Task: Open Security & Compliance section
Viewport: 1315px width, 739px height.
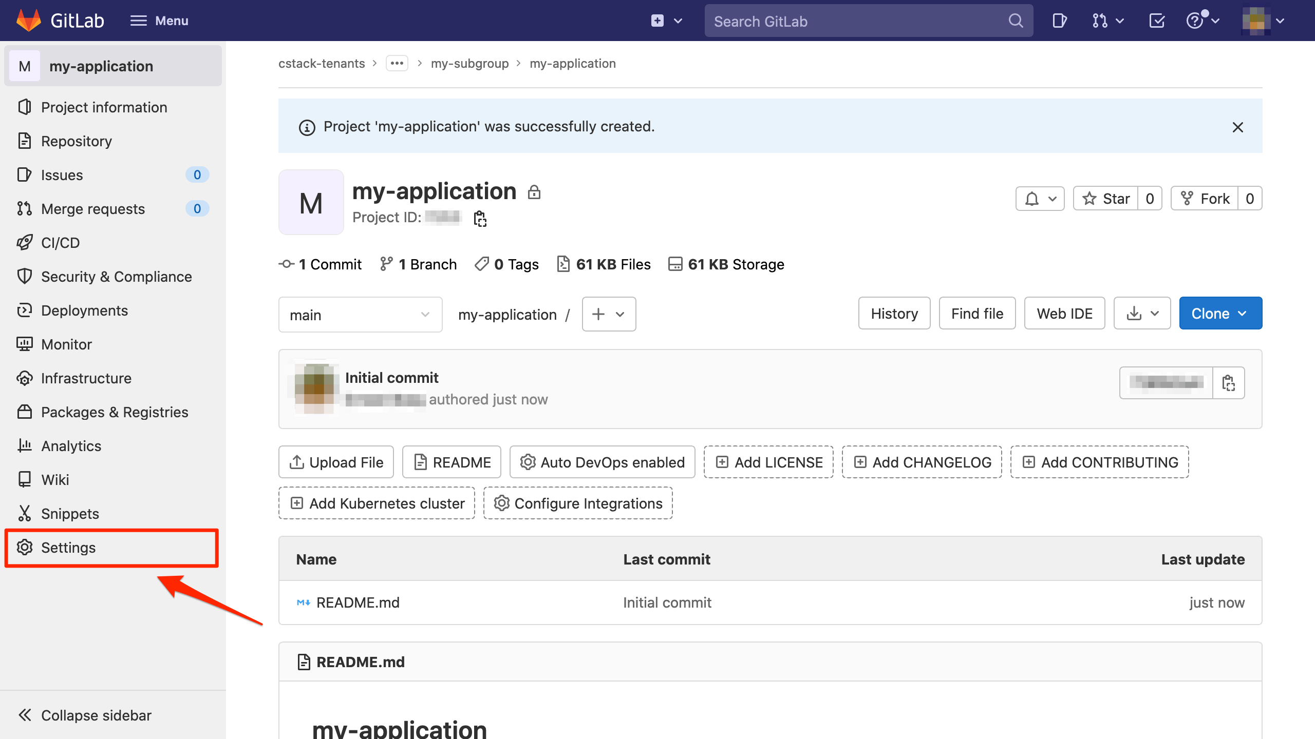Action: 117,276
